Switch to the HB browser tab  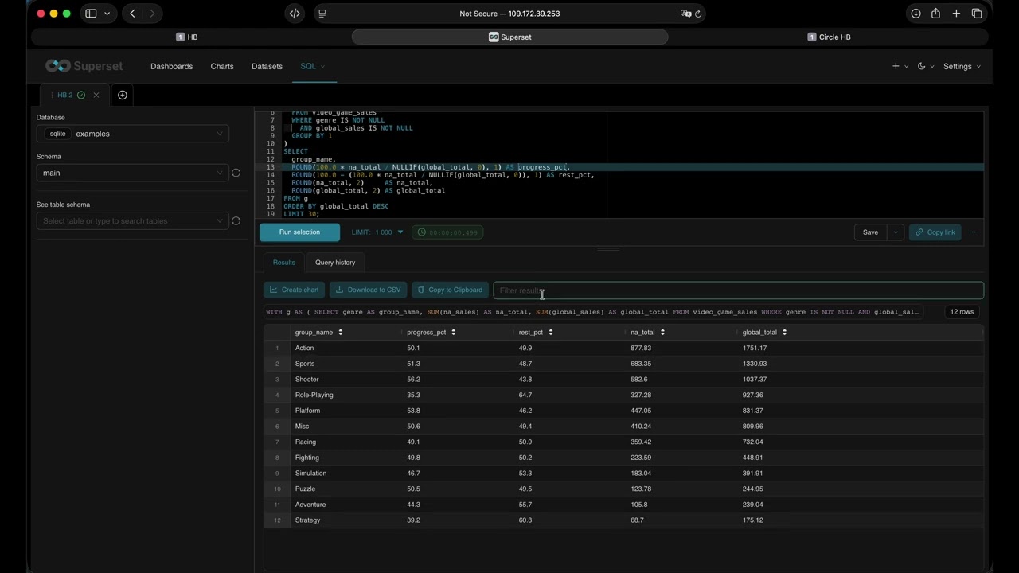click(x=187, y=37)
